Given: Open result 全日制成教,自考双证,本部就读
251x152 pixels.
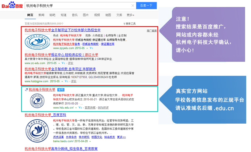Looking at the screenshot, I should [x=73, y=69].
